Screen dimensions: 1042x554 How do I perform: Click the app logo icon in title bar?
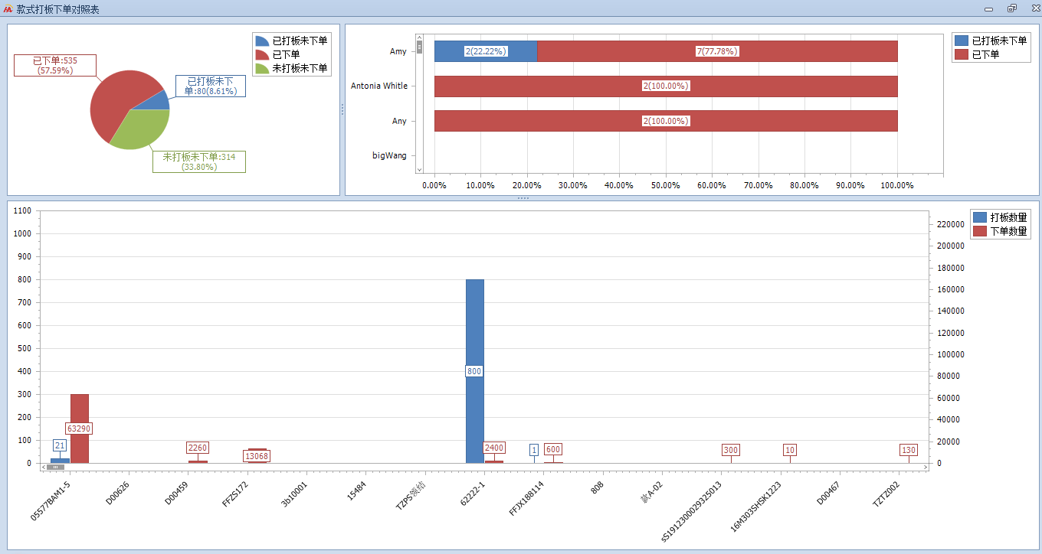[x=8, y=9]
